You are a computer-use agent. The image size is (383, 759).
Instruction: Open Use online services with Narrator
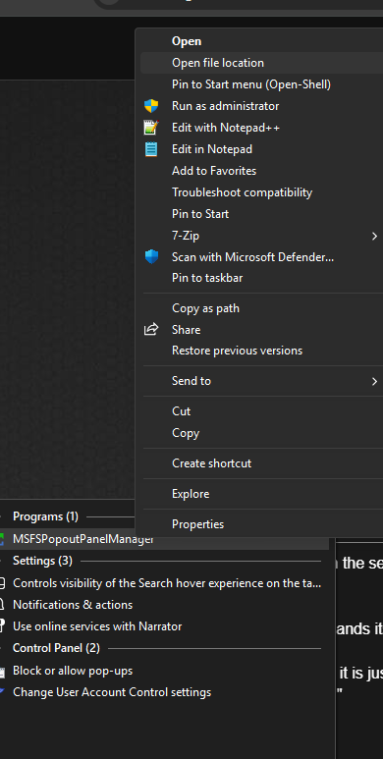pyautogui.click(x=97, y=626)
